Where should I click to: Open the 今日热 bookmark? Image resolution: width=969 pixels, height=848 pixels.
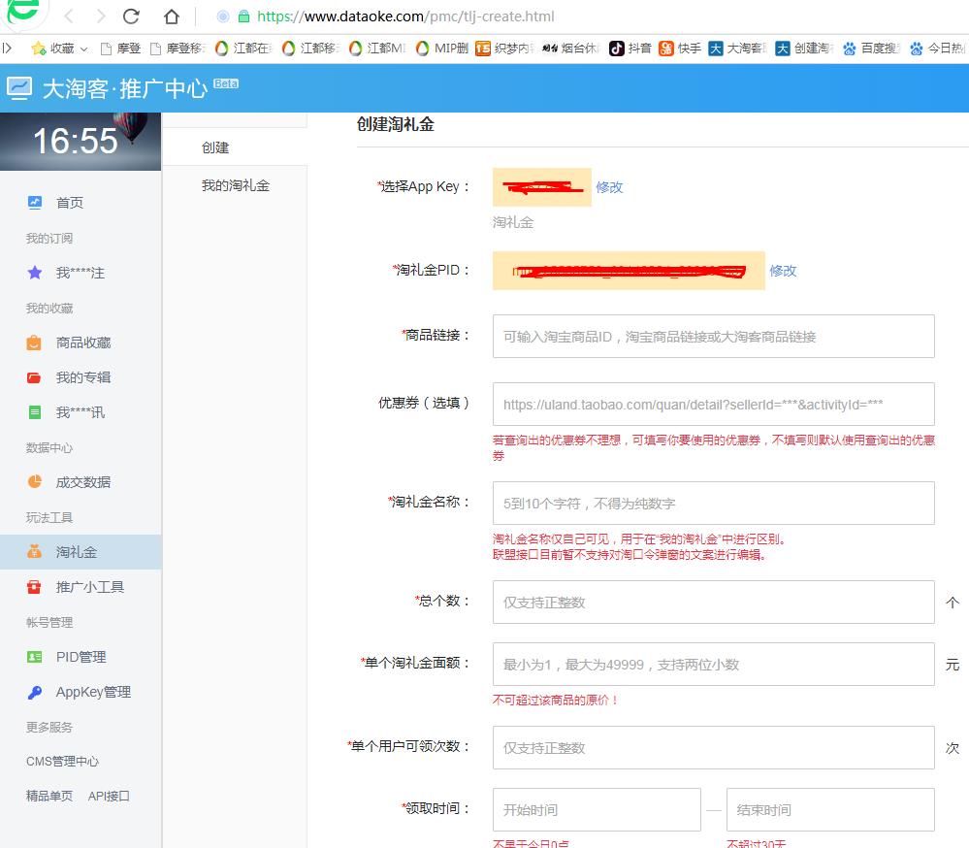coord(938,49)
